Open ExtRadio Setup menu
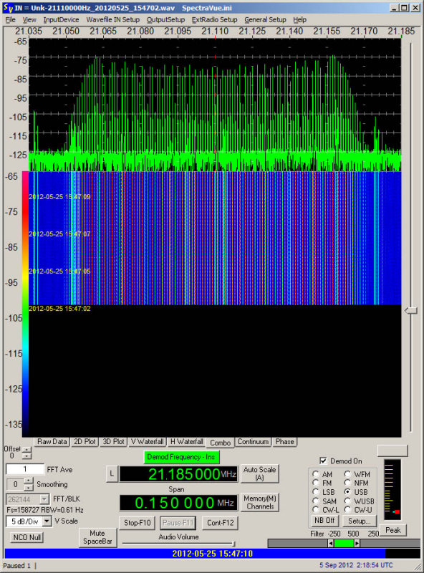The width and height of the screenshot is (424, 573). tap(215, 20)
